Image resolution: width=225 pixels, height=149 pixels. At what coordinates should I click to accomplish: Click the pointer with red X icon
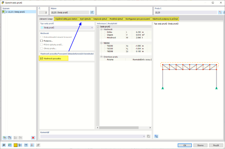32,145
